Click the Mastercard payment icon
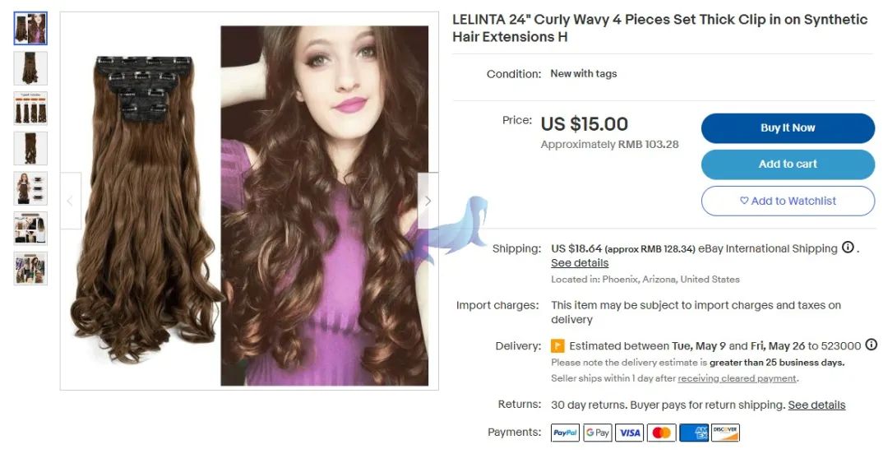The image size is (888, 463). (661, 433)
